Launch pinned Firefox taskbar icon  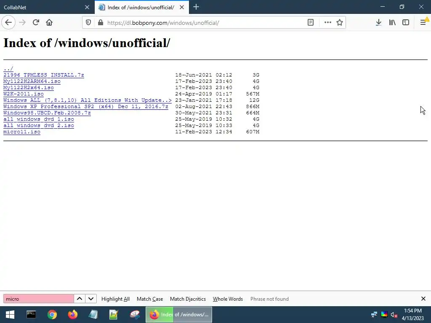(72, 315)
